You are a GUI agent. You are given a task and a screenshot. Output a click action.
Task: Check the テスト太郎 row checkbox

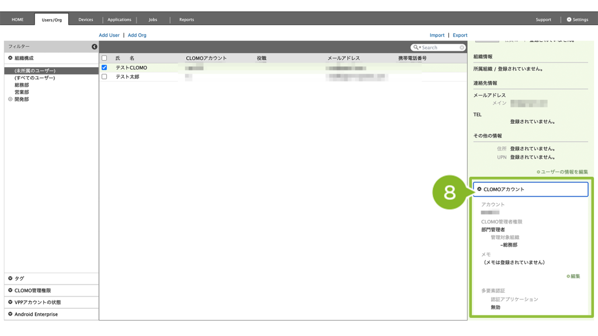pyautogui.click(x=104, y=76)
